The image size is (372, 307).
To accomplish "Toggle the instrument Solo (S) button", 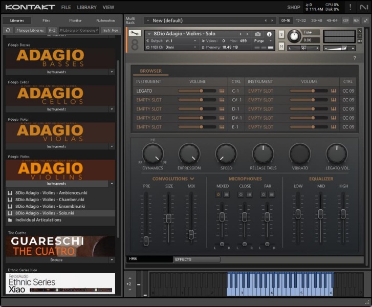I will coord(281,34).
